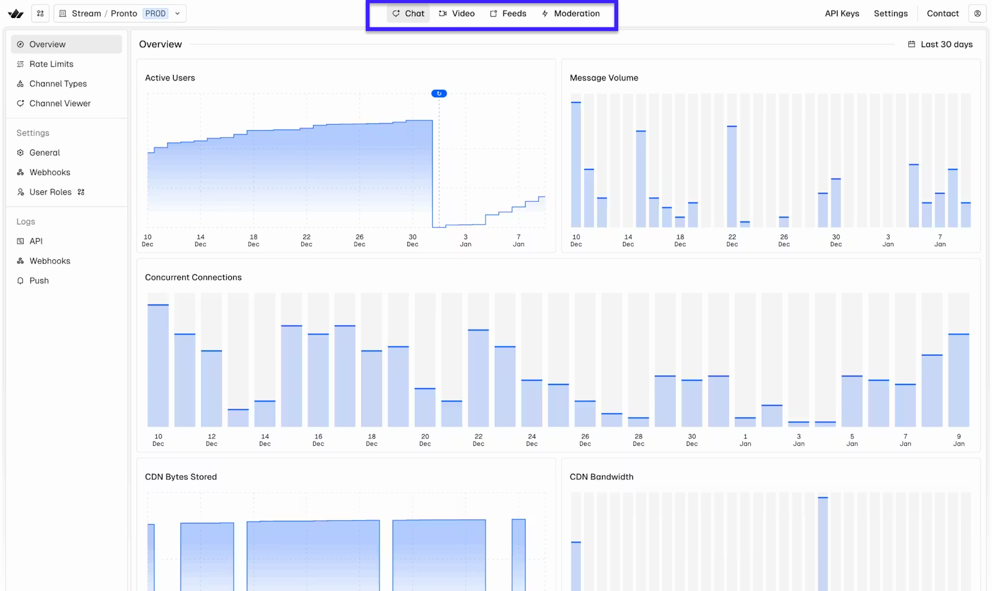Open Push logs in sidebar
This screenshot has height=591, width=992.
[x=39, y=281]
